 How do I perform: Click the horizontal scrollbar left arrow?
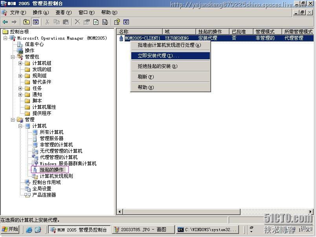click(x=120, y=211)
